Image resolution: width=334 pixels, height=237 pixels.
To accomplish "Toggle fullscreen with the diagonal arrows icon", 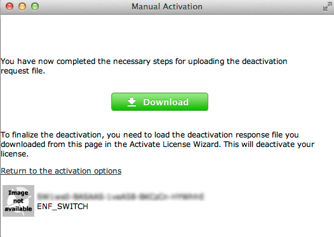I will (x=327, y=6).
